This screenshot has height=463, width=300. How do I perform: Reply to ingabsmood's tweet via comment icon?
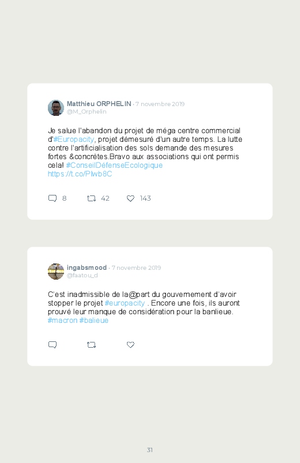pos(52,345)
